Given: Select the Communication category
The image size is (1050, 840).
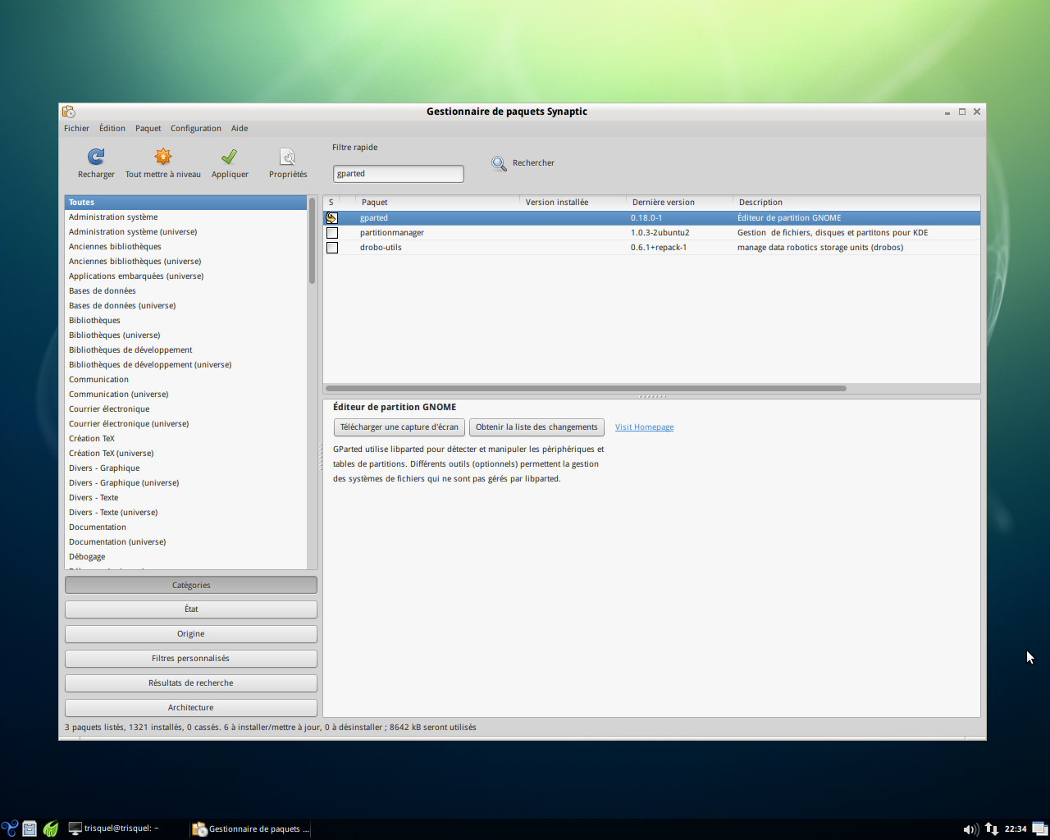Looking at the screenshot, I should (x=185, y=380).
